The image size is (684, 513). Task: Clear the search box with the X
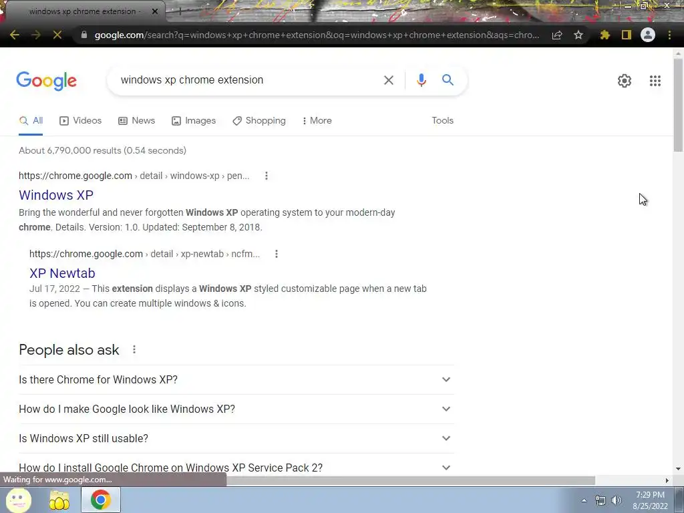(x=388, y=80)
